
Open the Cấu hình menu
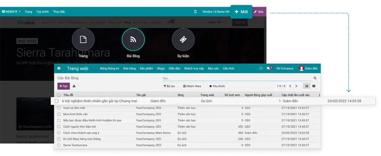[x=228, y=68]
